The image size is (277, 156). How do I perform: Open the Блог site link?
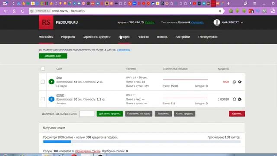tap(59, 78)
